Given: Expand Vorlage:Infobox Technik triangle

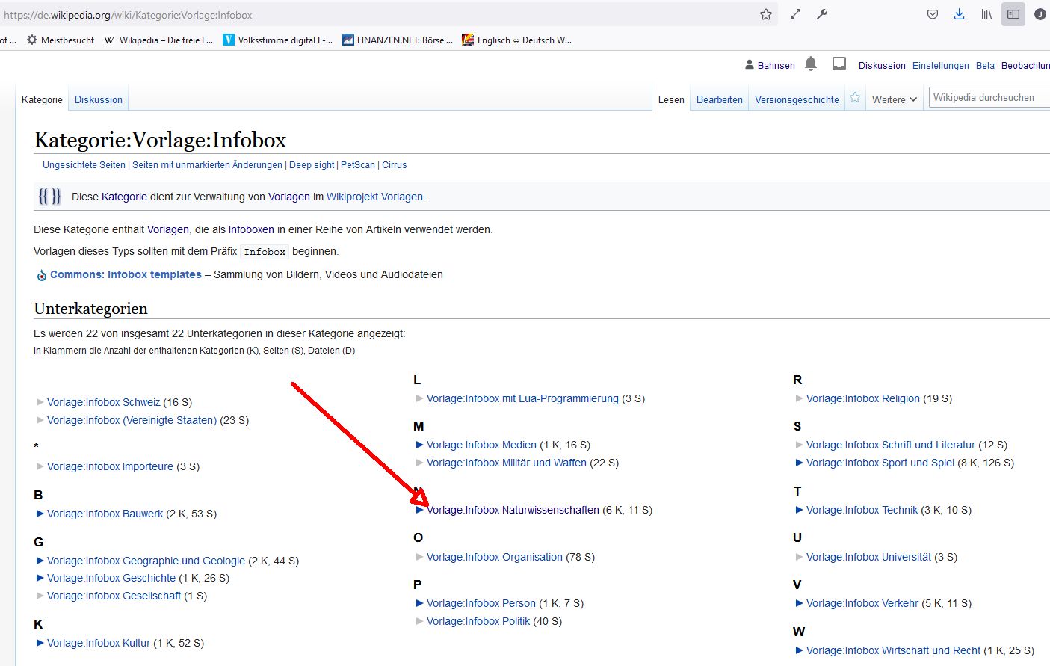Looking at the screenshot, I should pyautogui.click(x=800, y=510).
